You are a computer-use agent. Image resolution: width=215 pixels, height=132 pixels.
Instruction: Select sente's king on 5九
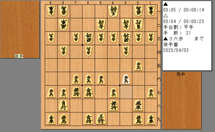101,120
